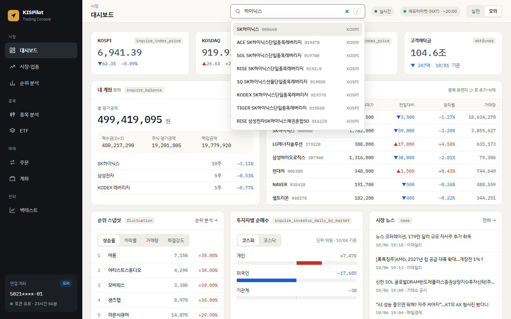The height and width of the screenshot is (319, 511).
Task: Open 시장·업종 trend icon in sidebar
Action: pyautogui.click(x=12, y=67)
